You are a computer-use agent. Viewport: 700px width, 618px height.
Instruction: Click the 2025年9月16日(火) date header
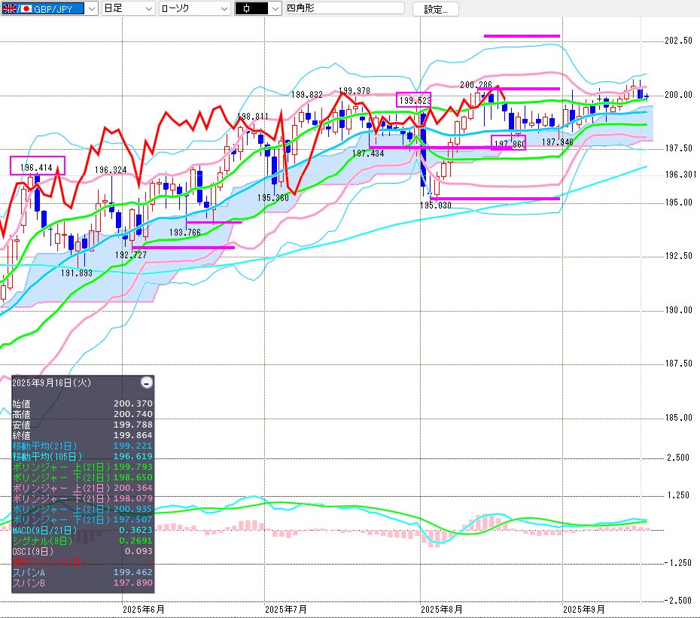tap(52, 382)
